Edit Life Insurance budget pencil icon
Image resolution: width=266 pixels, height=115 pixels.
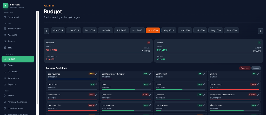click(150, 105)
